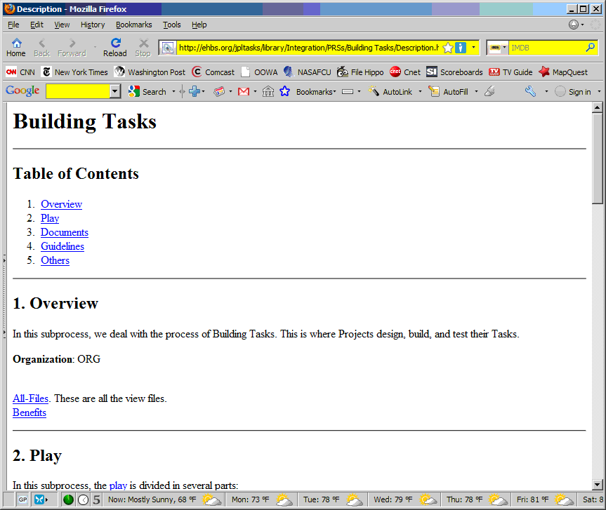Click the GP icon in status bar
The height and width of the screenshot is (510, 606).
tap(22, 499)
